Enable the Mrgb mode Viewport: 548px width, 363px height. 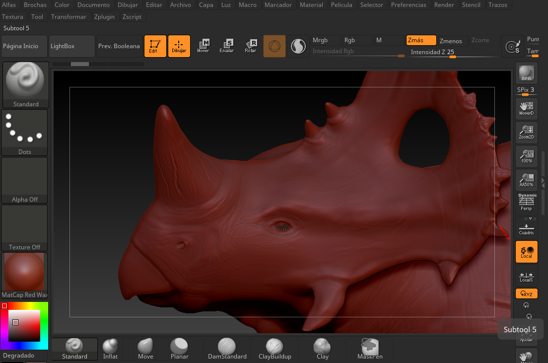coord(326,40)
